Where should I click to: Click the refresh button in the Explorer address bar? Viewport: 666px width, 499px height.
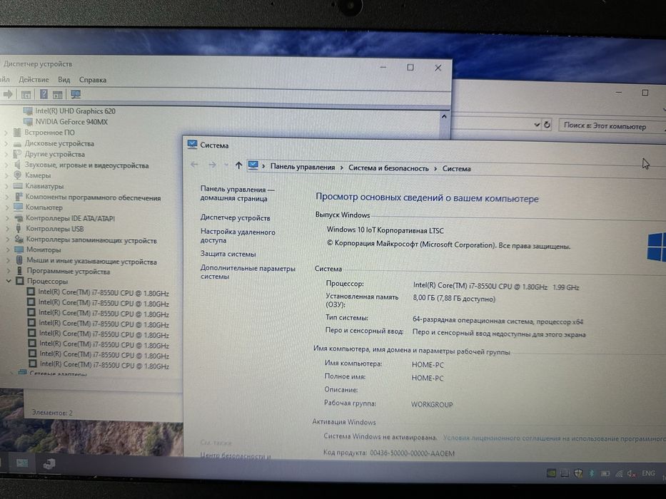pos(547,125)
